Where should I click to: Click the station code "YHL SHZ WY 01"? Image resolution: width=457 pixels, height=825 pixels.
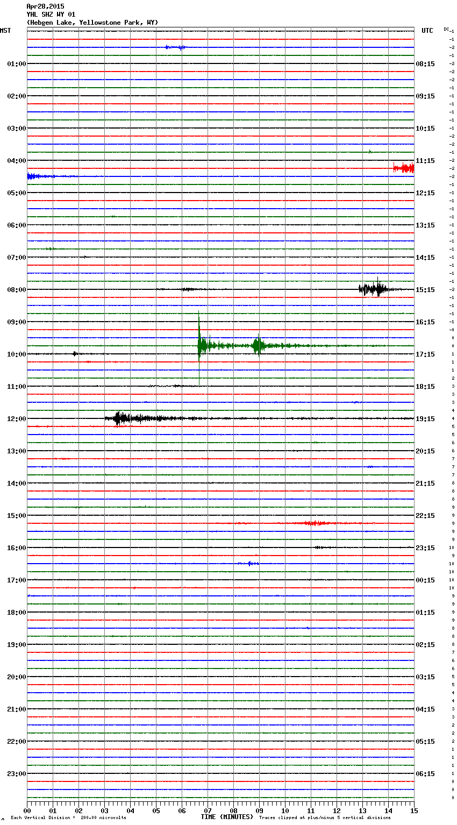coord(51,15)
